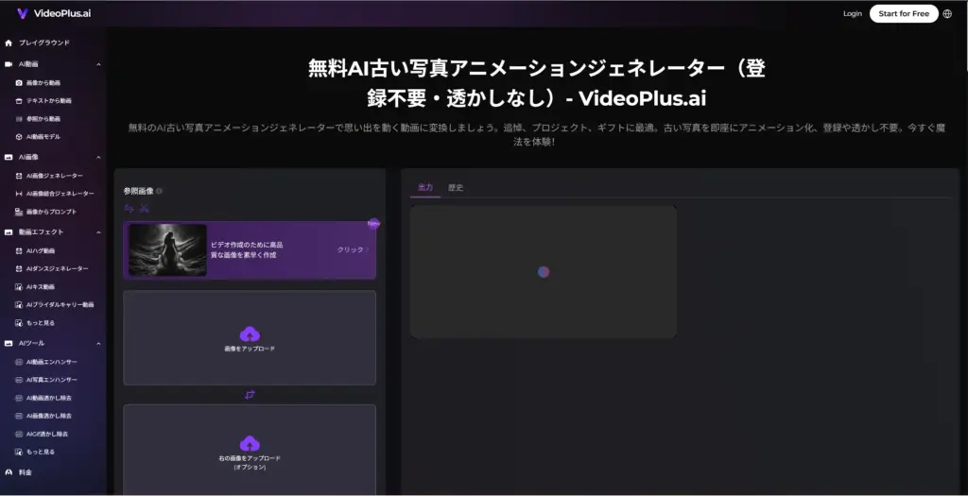Click the 参照画像 label
The image size is (968, 496).
point(138,191)
